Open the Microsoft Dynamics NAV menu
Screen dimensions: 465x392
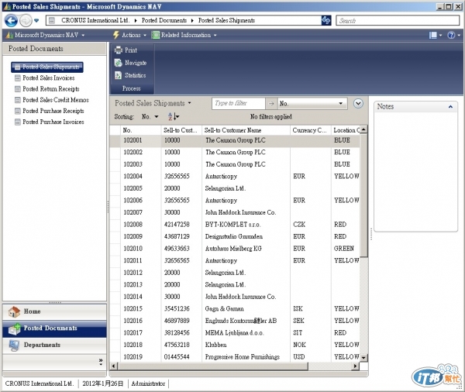pyautogui.click(x=45, y=35)
